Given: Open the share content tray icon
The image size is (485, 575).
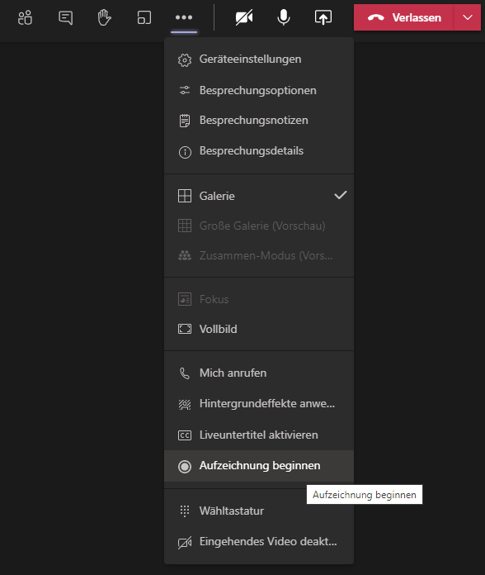Looking at the screenshot, I should pos(323,17).
